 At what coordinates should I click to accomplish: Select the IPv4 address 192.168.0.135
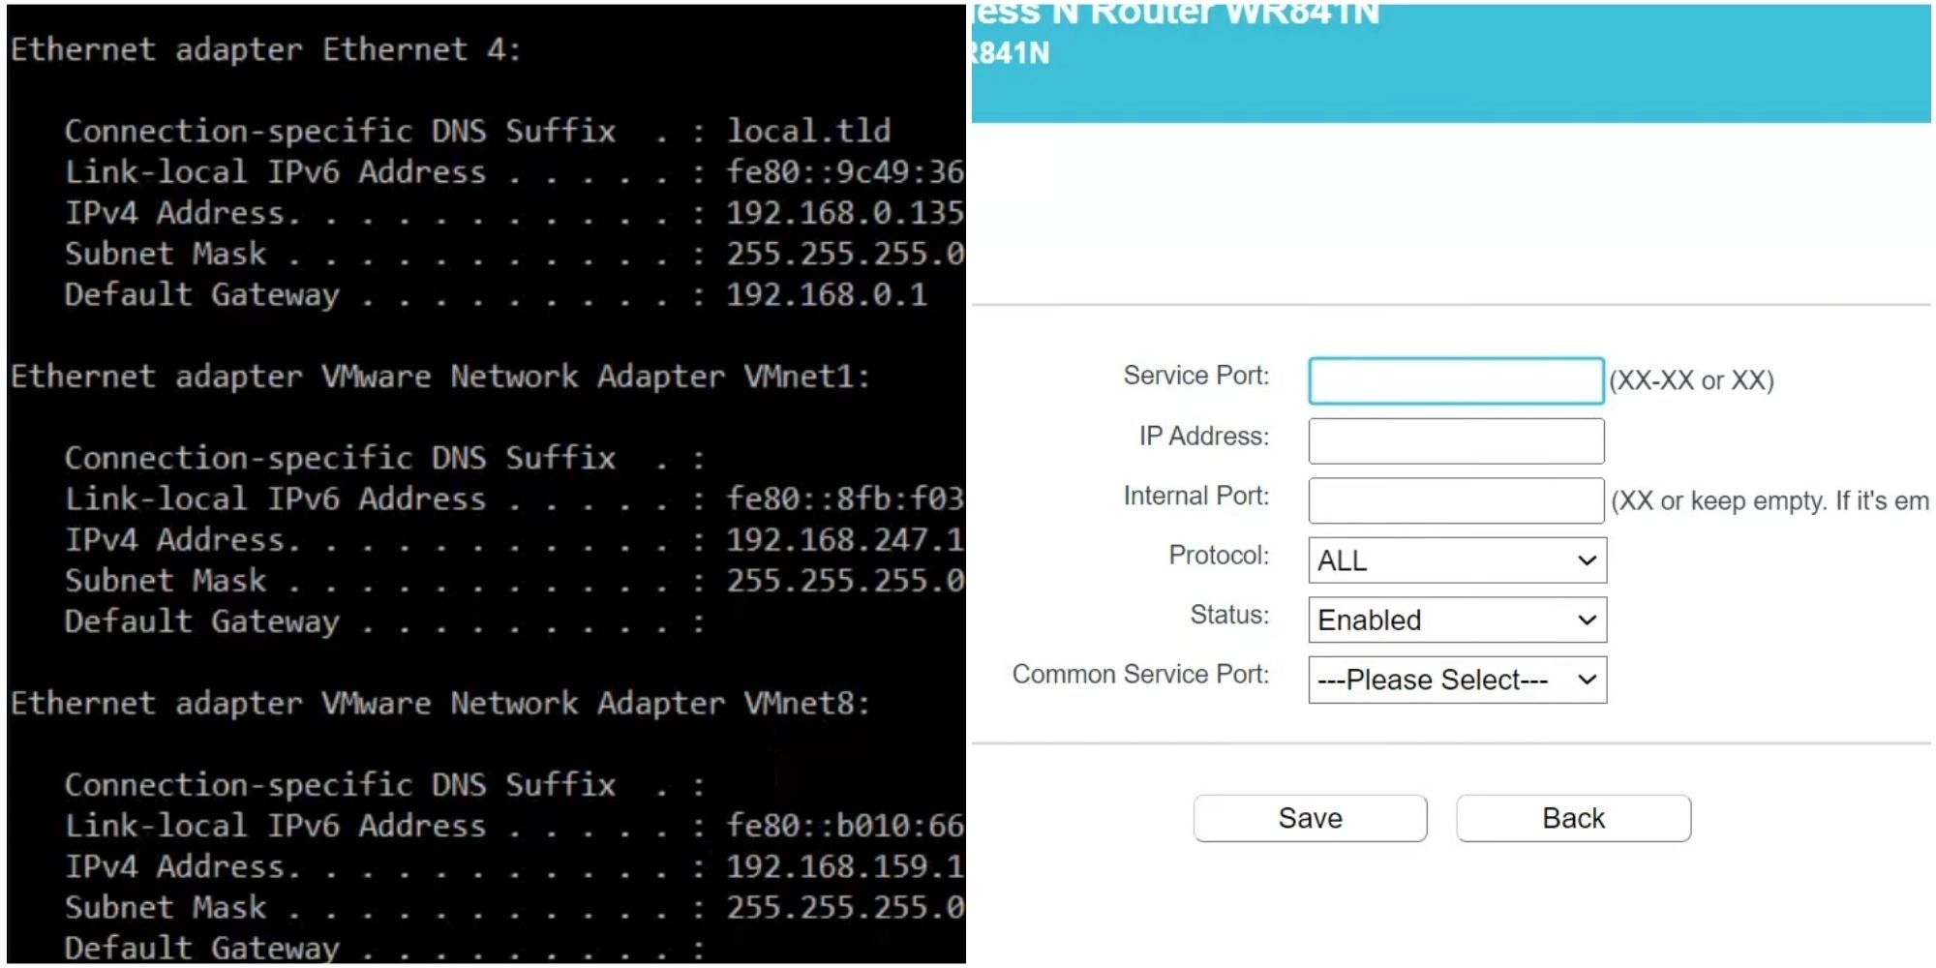point(845,213)
